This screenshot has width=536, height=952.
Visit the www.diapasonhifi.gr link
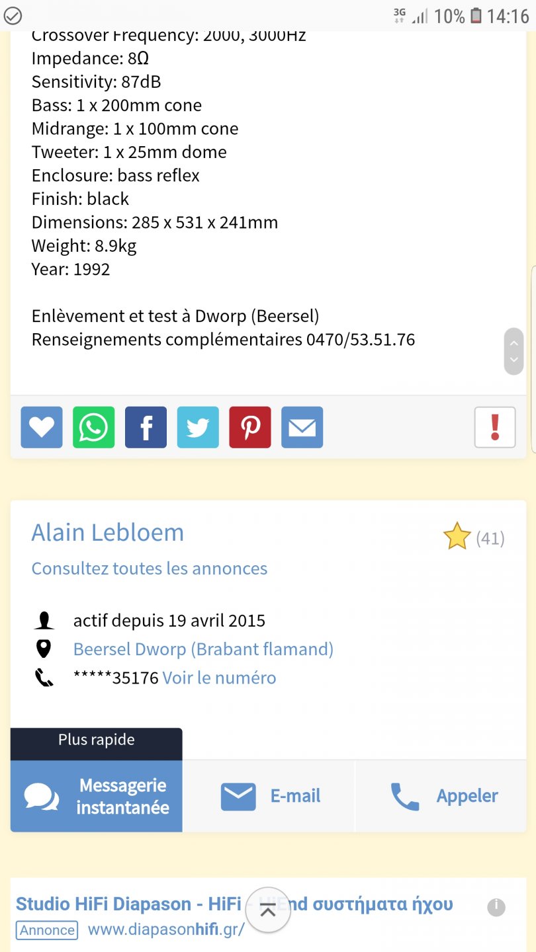(166, 930)
